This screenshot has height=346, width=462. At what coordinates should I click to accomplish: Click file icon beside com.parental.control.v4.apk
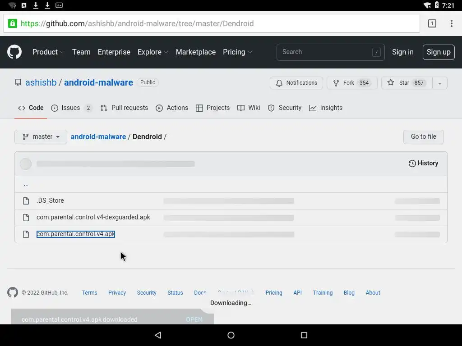(x=26, y=234)
